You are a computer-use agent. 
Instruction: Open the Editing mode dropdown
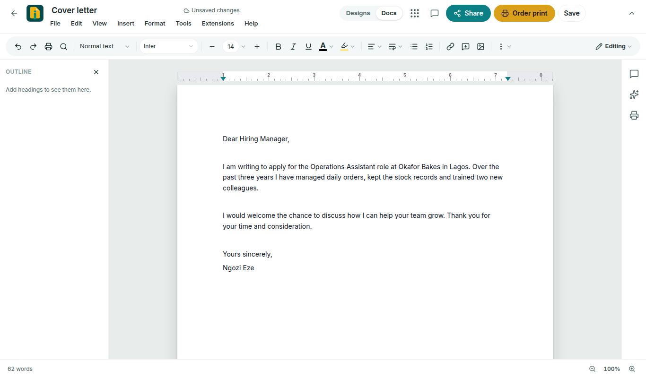pos(613,46)
